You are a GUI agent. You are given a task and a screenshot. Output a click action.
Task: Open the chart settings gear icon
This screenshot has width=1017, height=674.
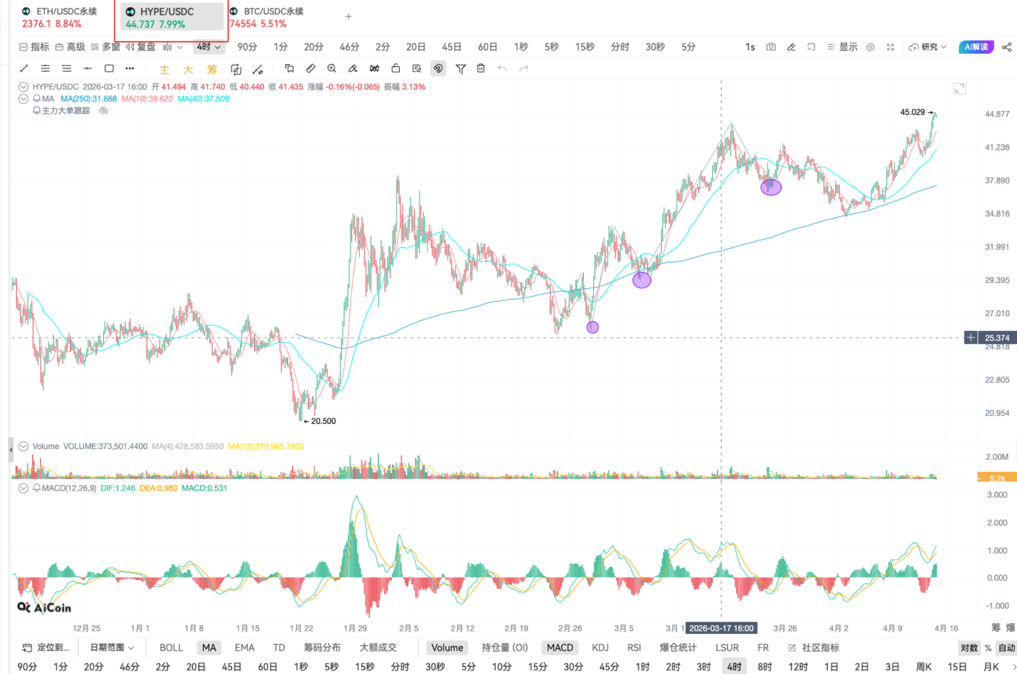(x=870, y=47)
